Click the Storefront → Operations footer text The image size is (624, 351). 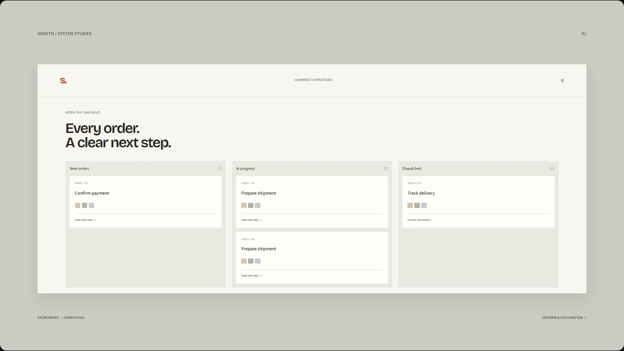pyautogui.click(x=61, y=318)
